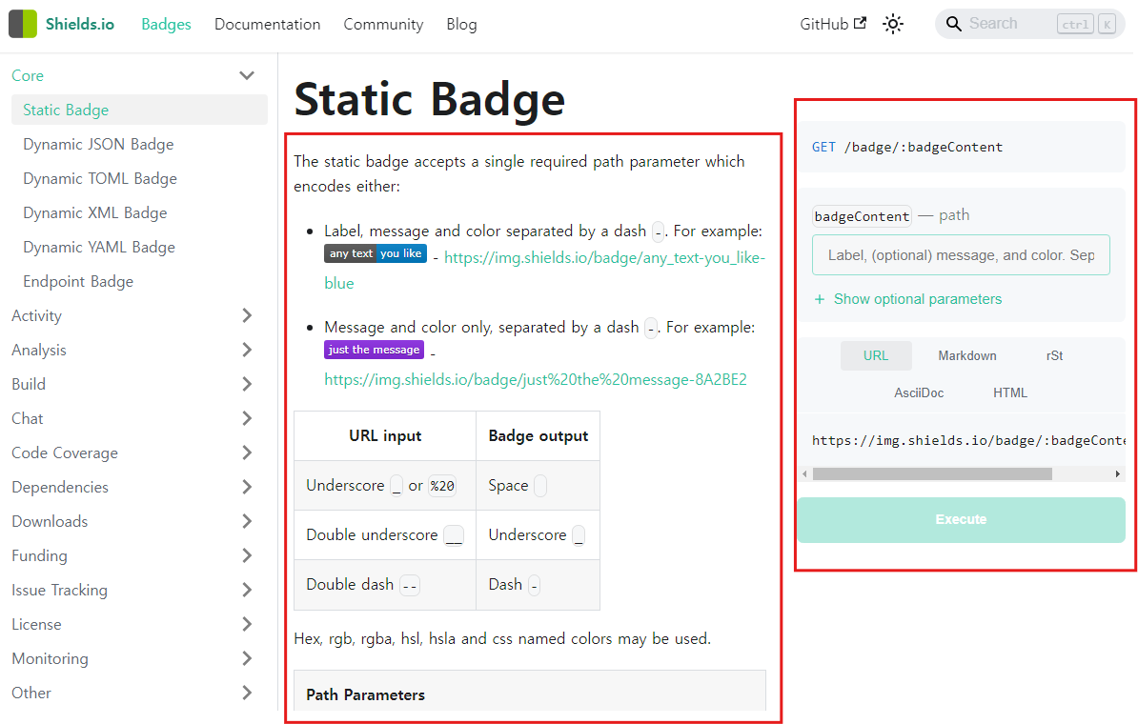Expand the Issue Tracking category chevron
This screenshot has height=724, width=1138.
pyautogui.click(x=247, y=590)
